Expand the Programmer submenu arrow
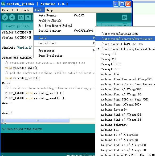 (x=94, y=50)
